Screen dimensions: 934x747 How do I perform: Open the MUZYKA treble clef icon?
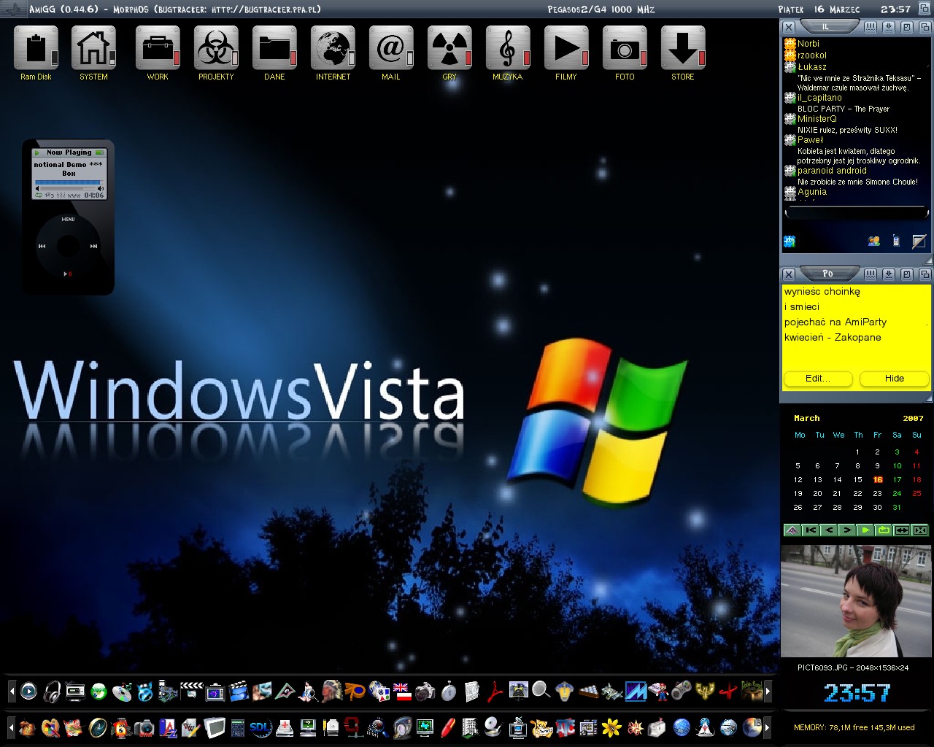[508, 48]
